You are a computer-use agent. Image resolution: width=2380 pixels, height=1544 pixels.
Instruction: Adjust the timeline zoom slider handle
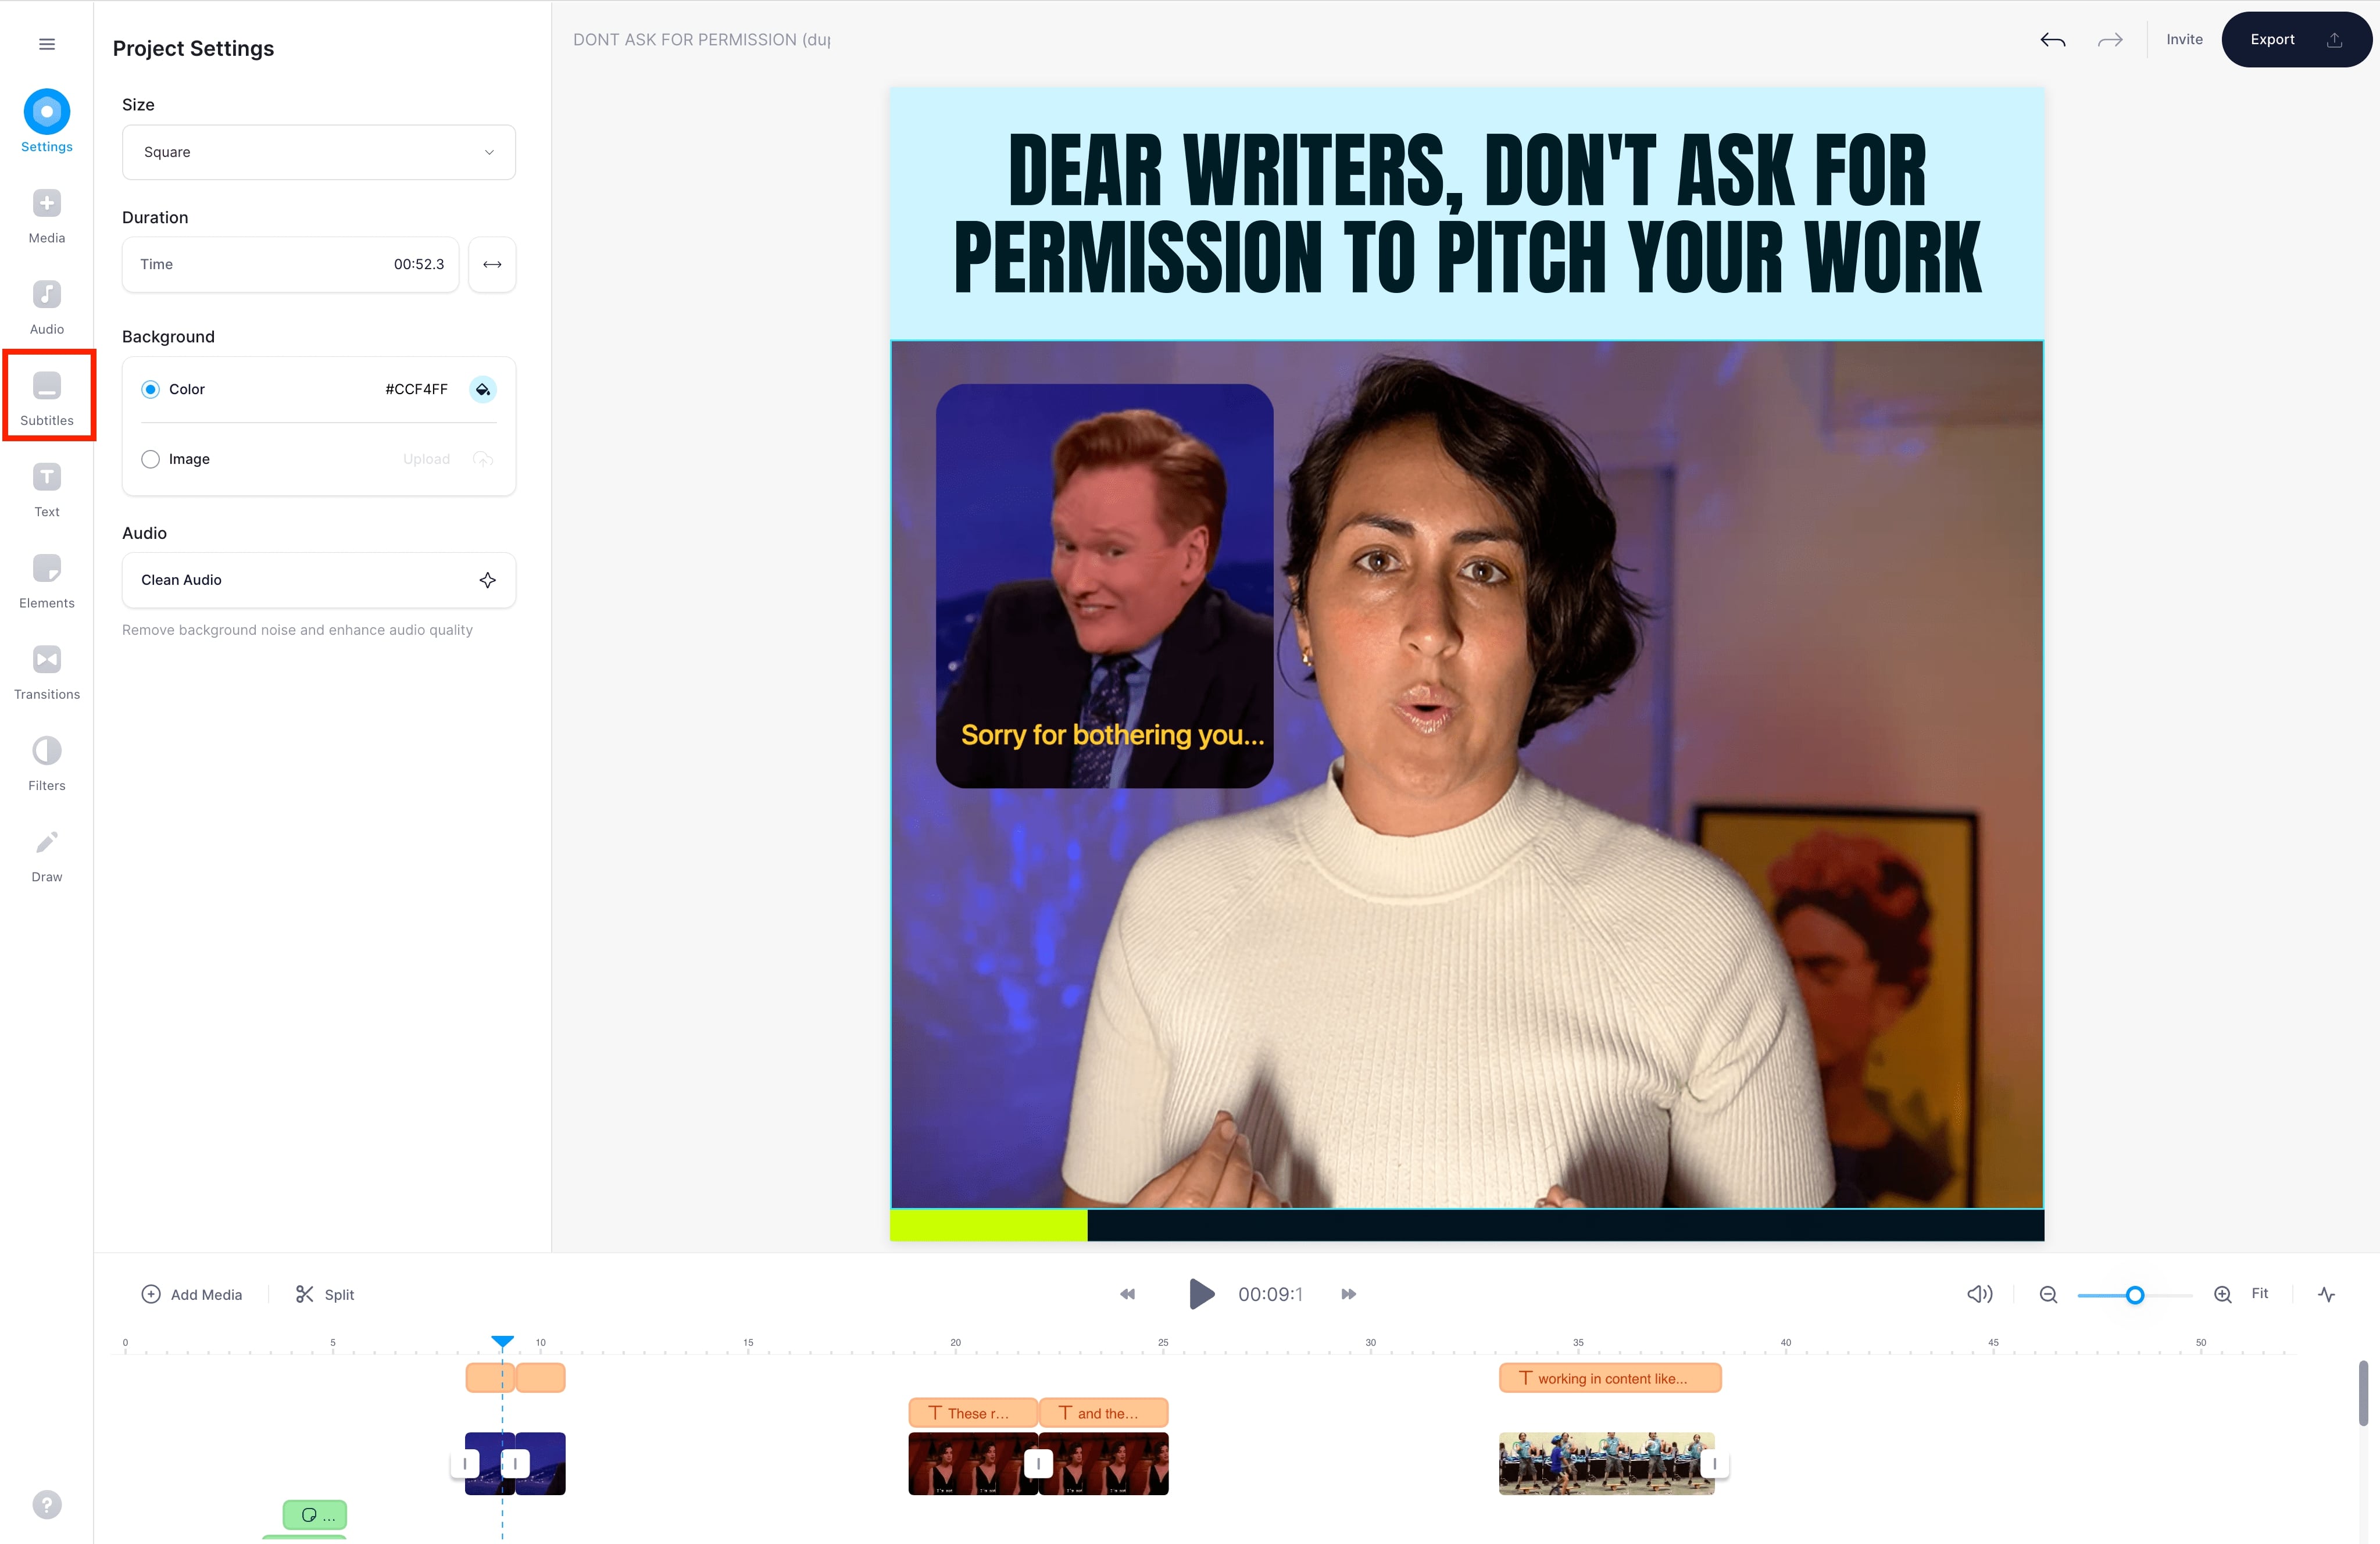[2134, 1295]
